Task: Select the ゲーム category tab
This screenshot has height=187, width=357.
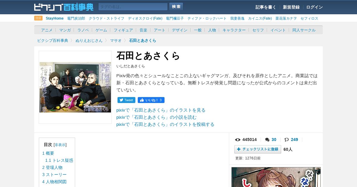Action: point(101,30)
